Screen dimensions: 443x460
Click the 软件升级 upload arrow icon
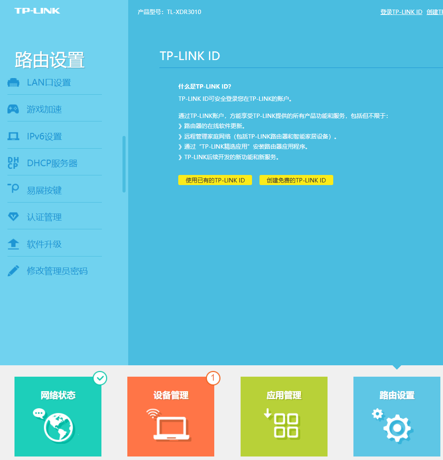[13, 244]
